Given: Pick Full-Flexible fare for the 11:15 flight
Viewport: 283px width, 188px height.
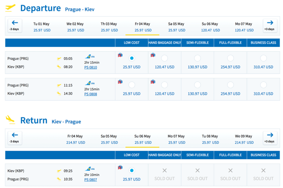Looking at the screenshot, I should (x=230, y=85).
